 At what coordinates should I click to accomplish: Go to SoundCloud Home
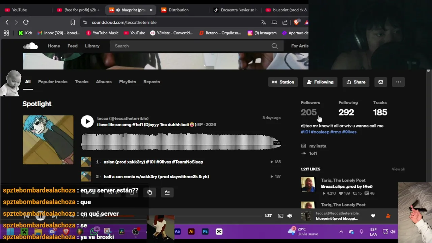click(54, 46)
